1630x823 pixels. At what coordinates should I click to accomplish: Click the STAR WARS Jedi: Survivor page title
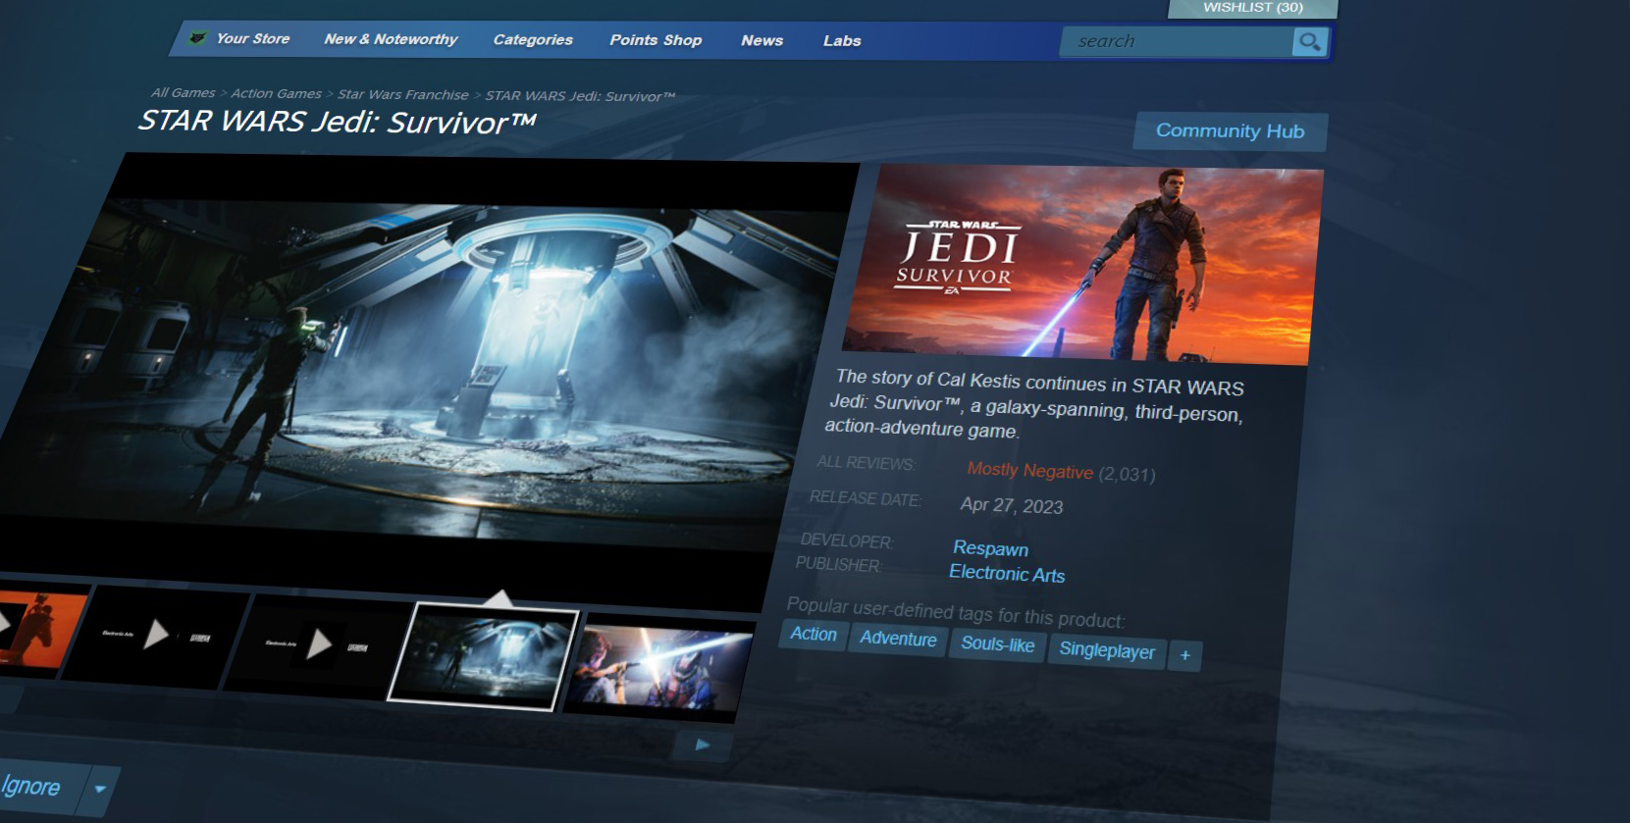[x=337, y=122]
